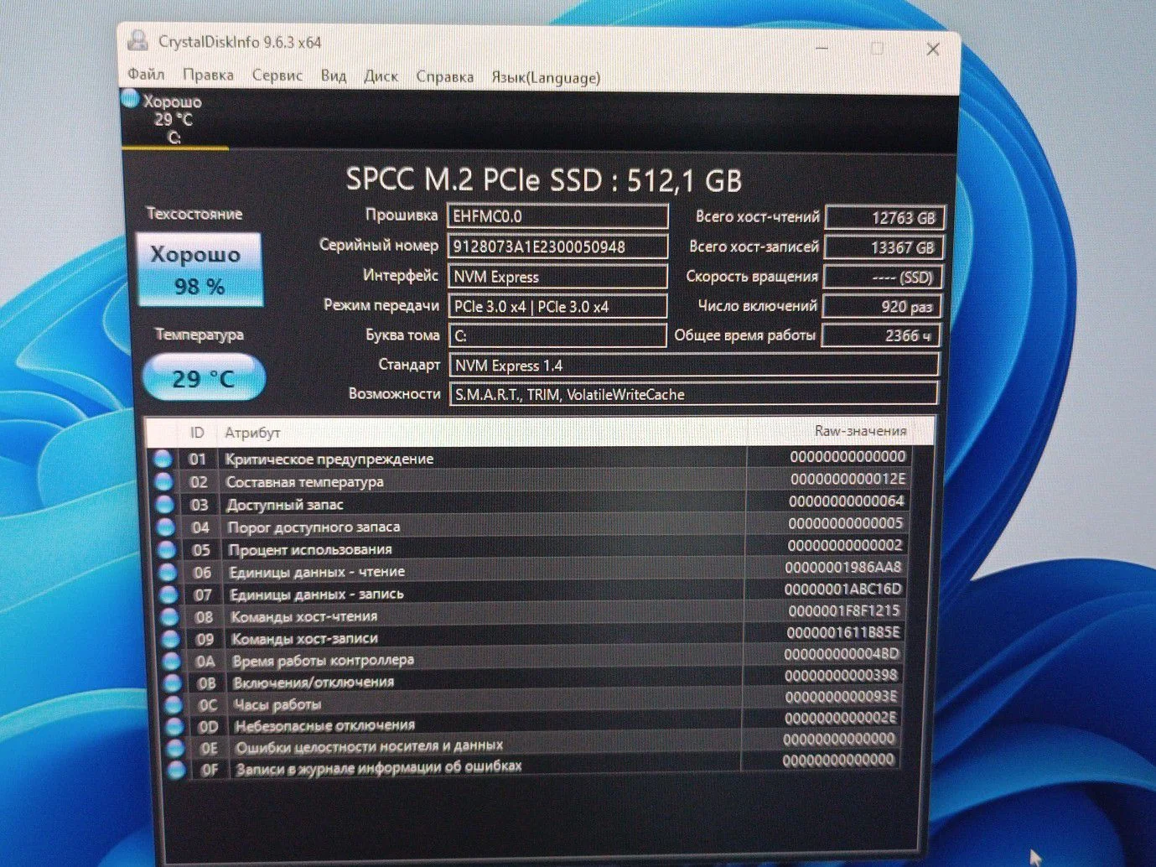This screenshot has width=1156, height=867.
Task: Click the CrystalDiskInfo title bar app icon
Action: [x=137, y=39]
